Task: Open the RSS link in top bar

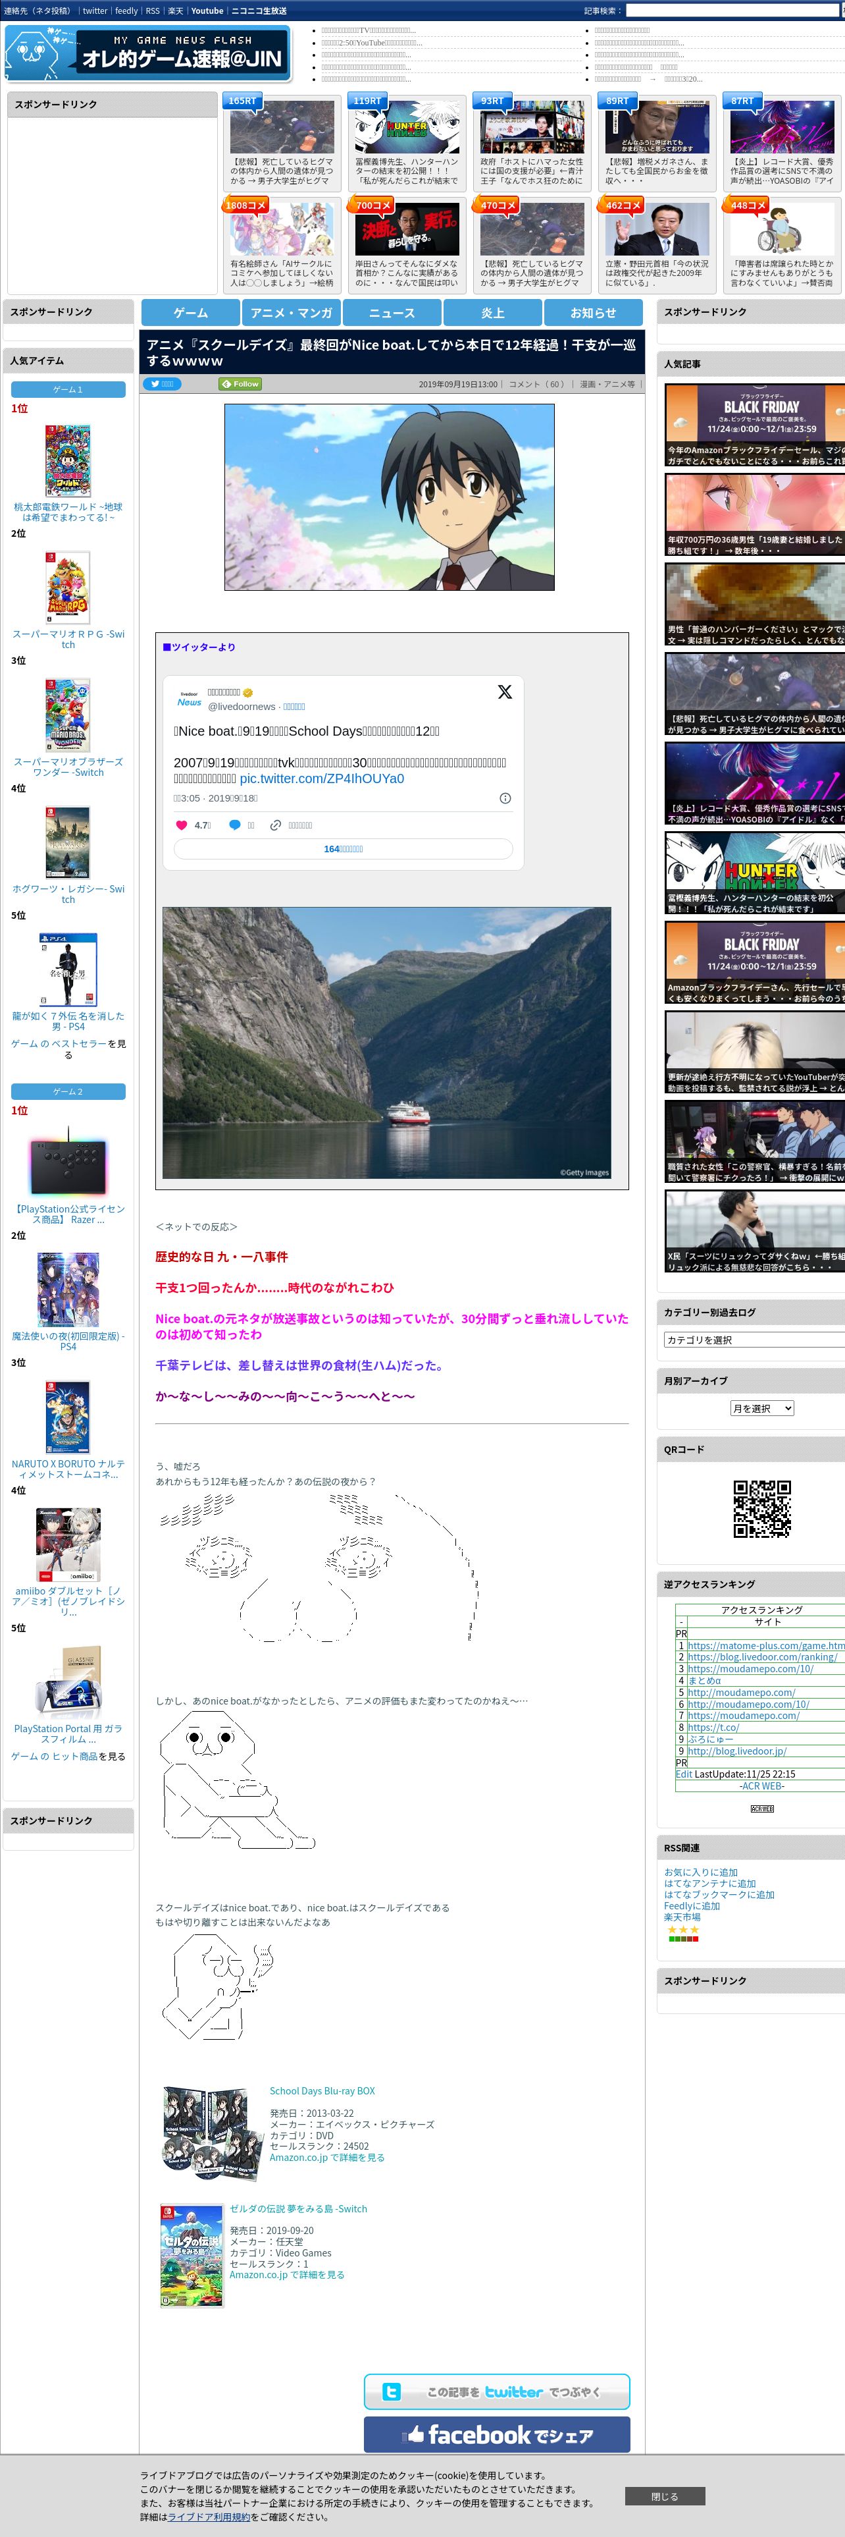Action: pos(153,11)
